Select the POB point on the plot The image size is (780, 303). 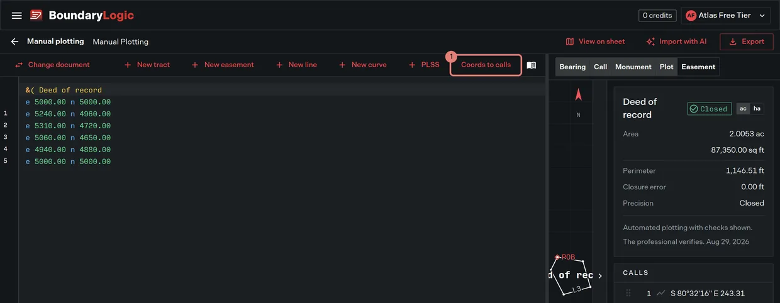tap(557, 257)
